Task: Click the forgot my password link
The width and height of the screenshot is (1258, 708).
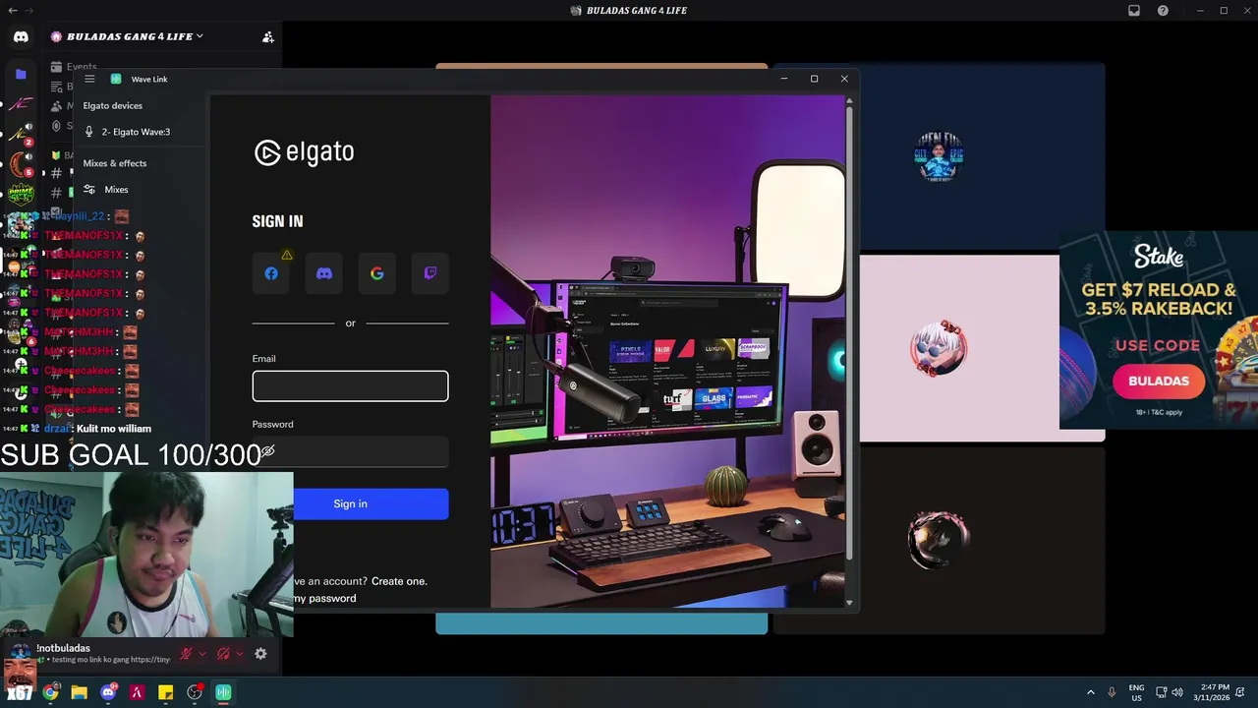Action: point(324,598)
